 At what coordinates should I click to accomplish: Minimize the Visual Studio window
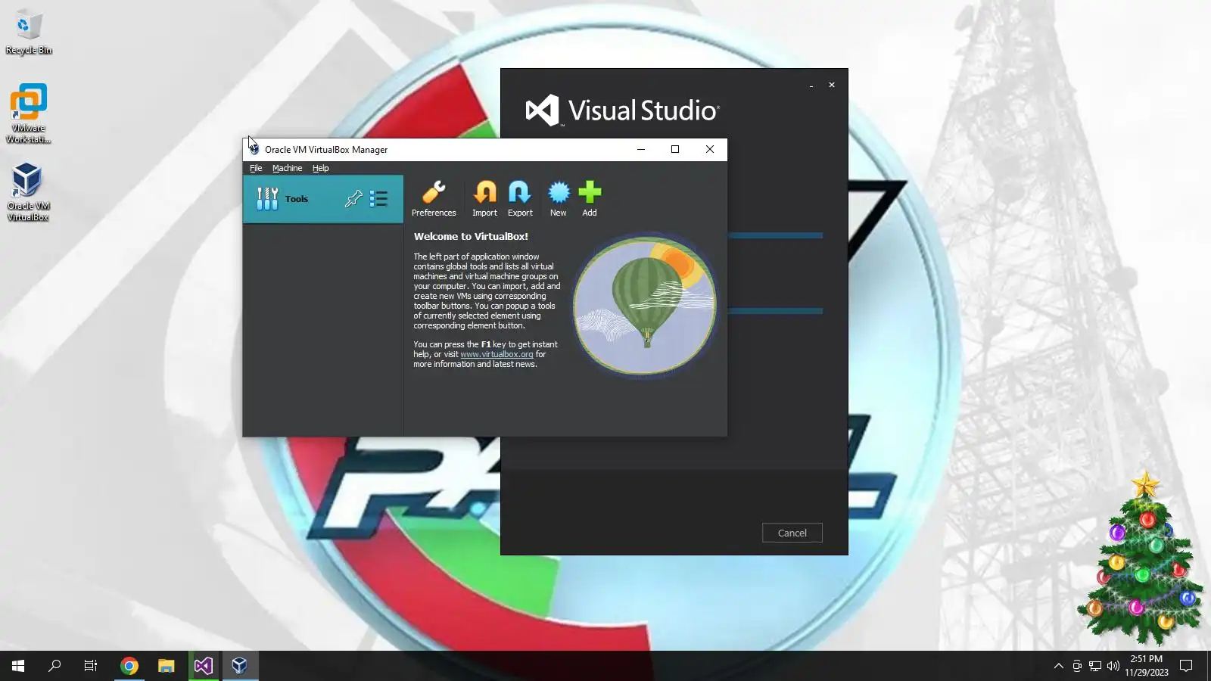(x=811, y=85)
